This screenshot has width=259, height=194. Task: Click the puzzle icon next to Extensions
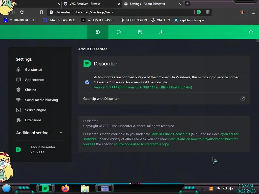point(18,120)
